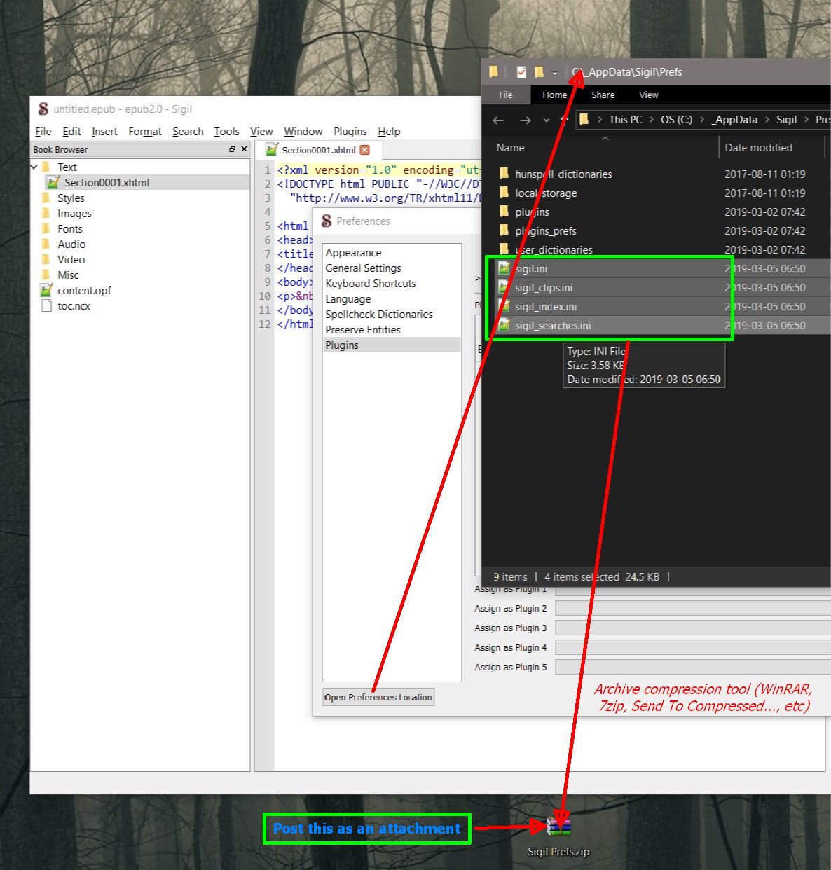This screenshot has height=870, width=831.
Task: Select Sigil Prefs.zip desktop icon
Action: tap(558, 836)
